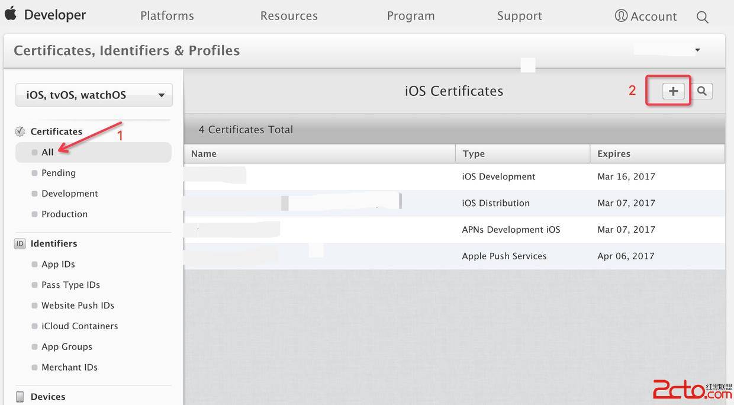Click the Certificates section checkmark icon

20,131
